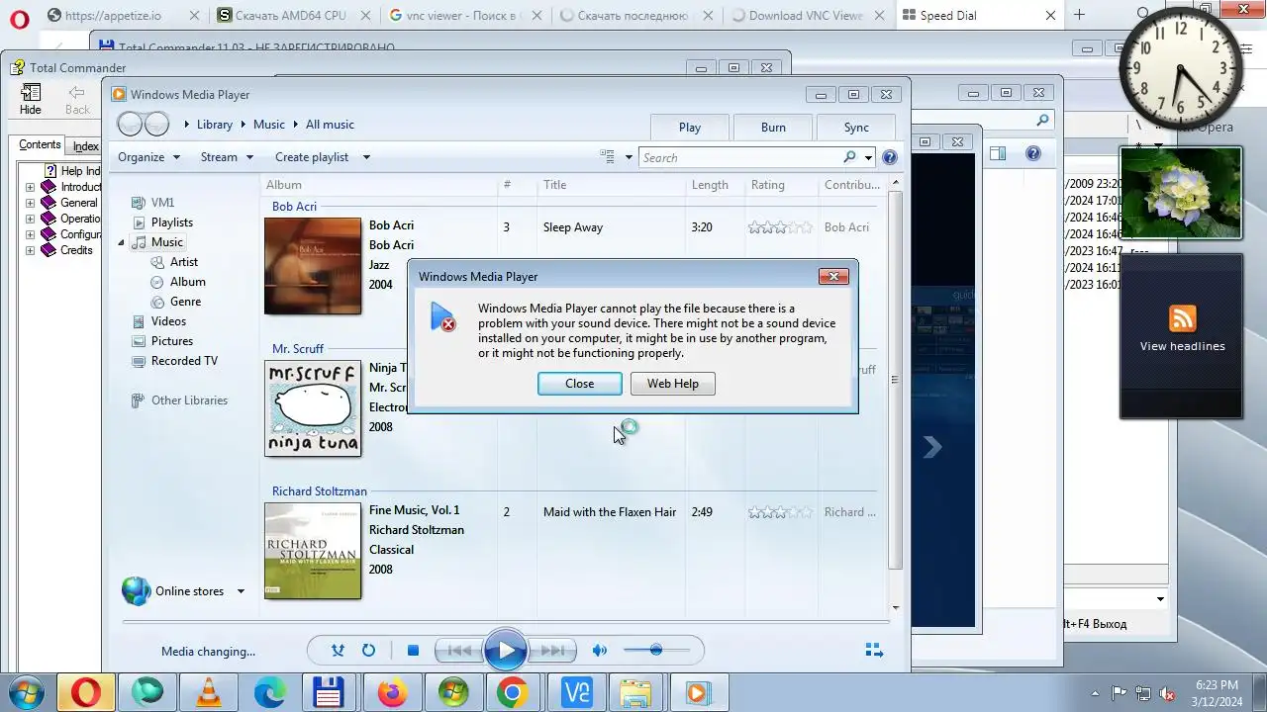Open the Online stores dropdown

coord(241,591)
